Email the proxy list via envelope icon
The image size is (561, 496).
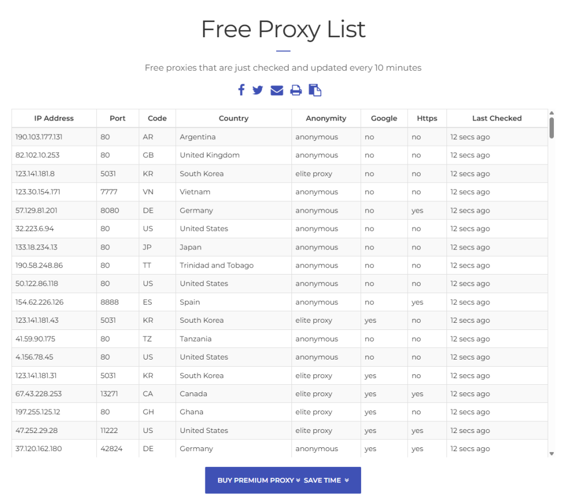coord(277,90)
